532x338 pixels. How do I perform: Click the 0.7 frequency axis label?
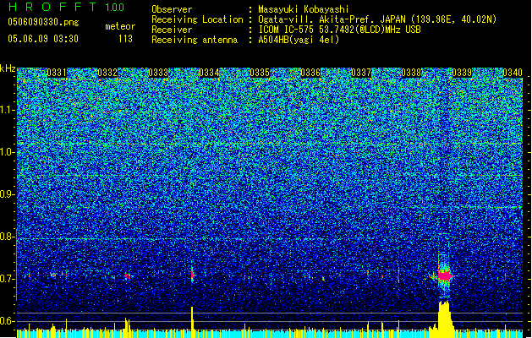(x=7, y=279)
